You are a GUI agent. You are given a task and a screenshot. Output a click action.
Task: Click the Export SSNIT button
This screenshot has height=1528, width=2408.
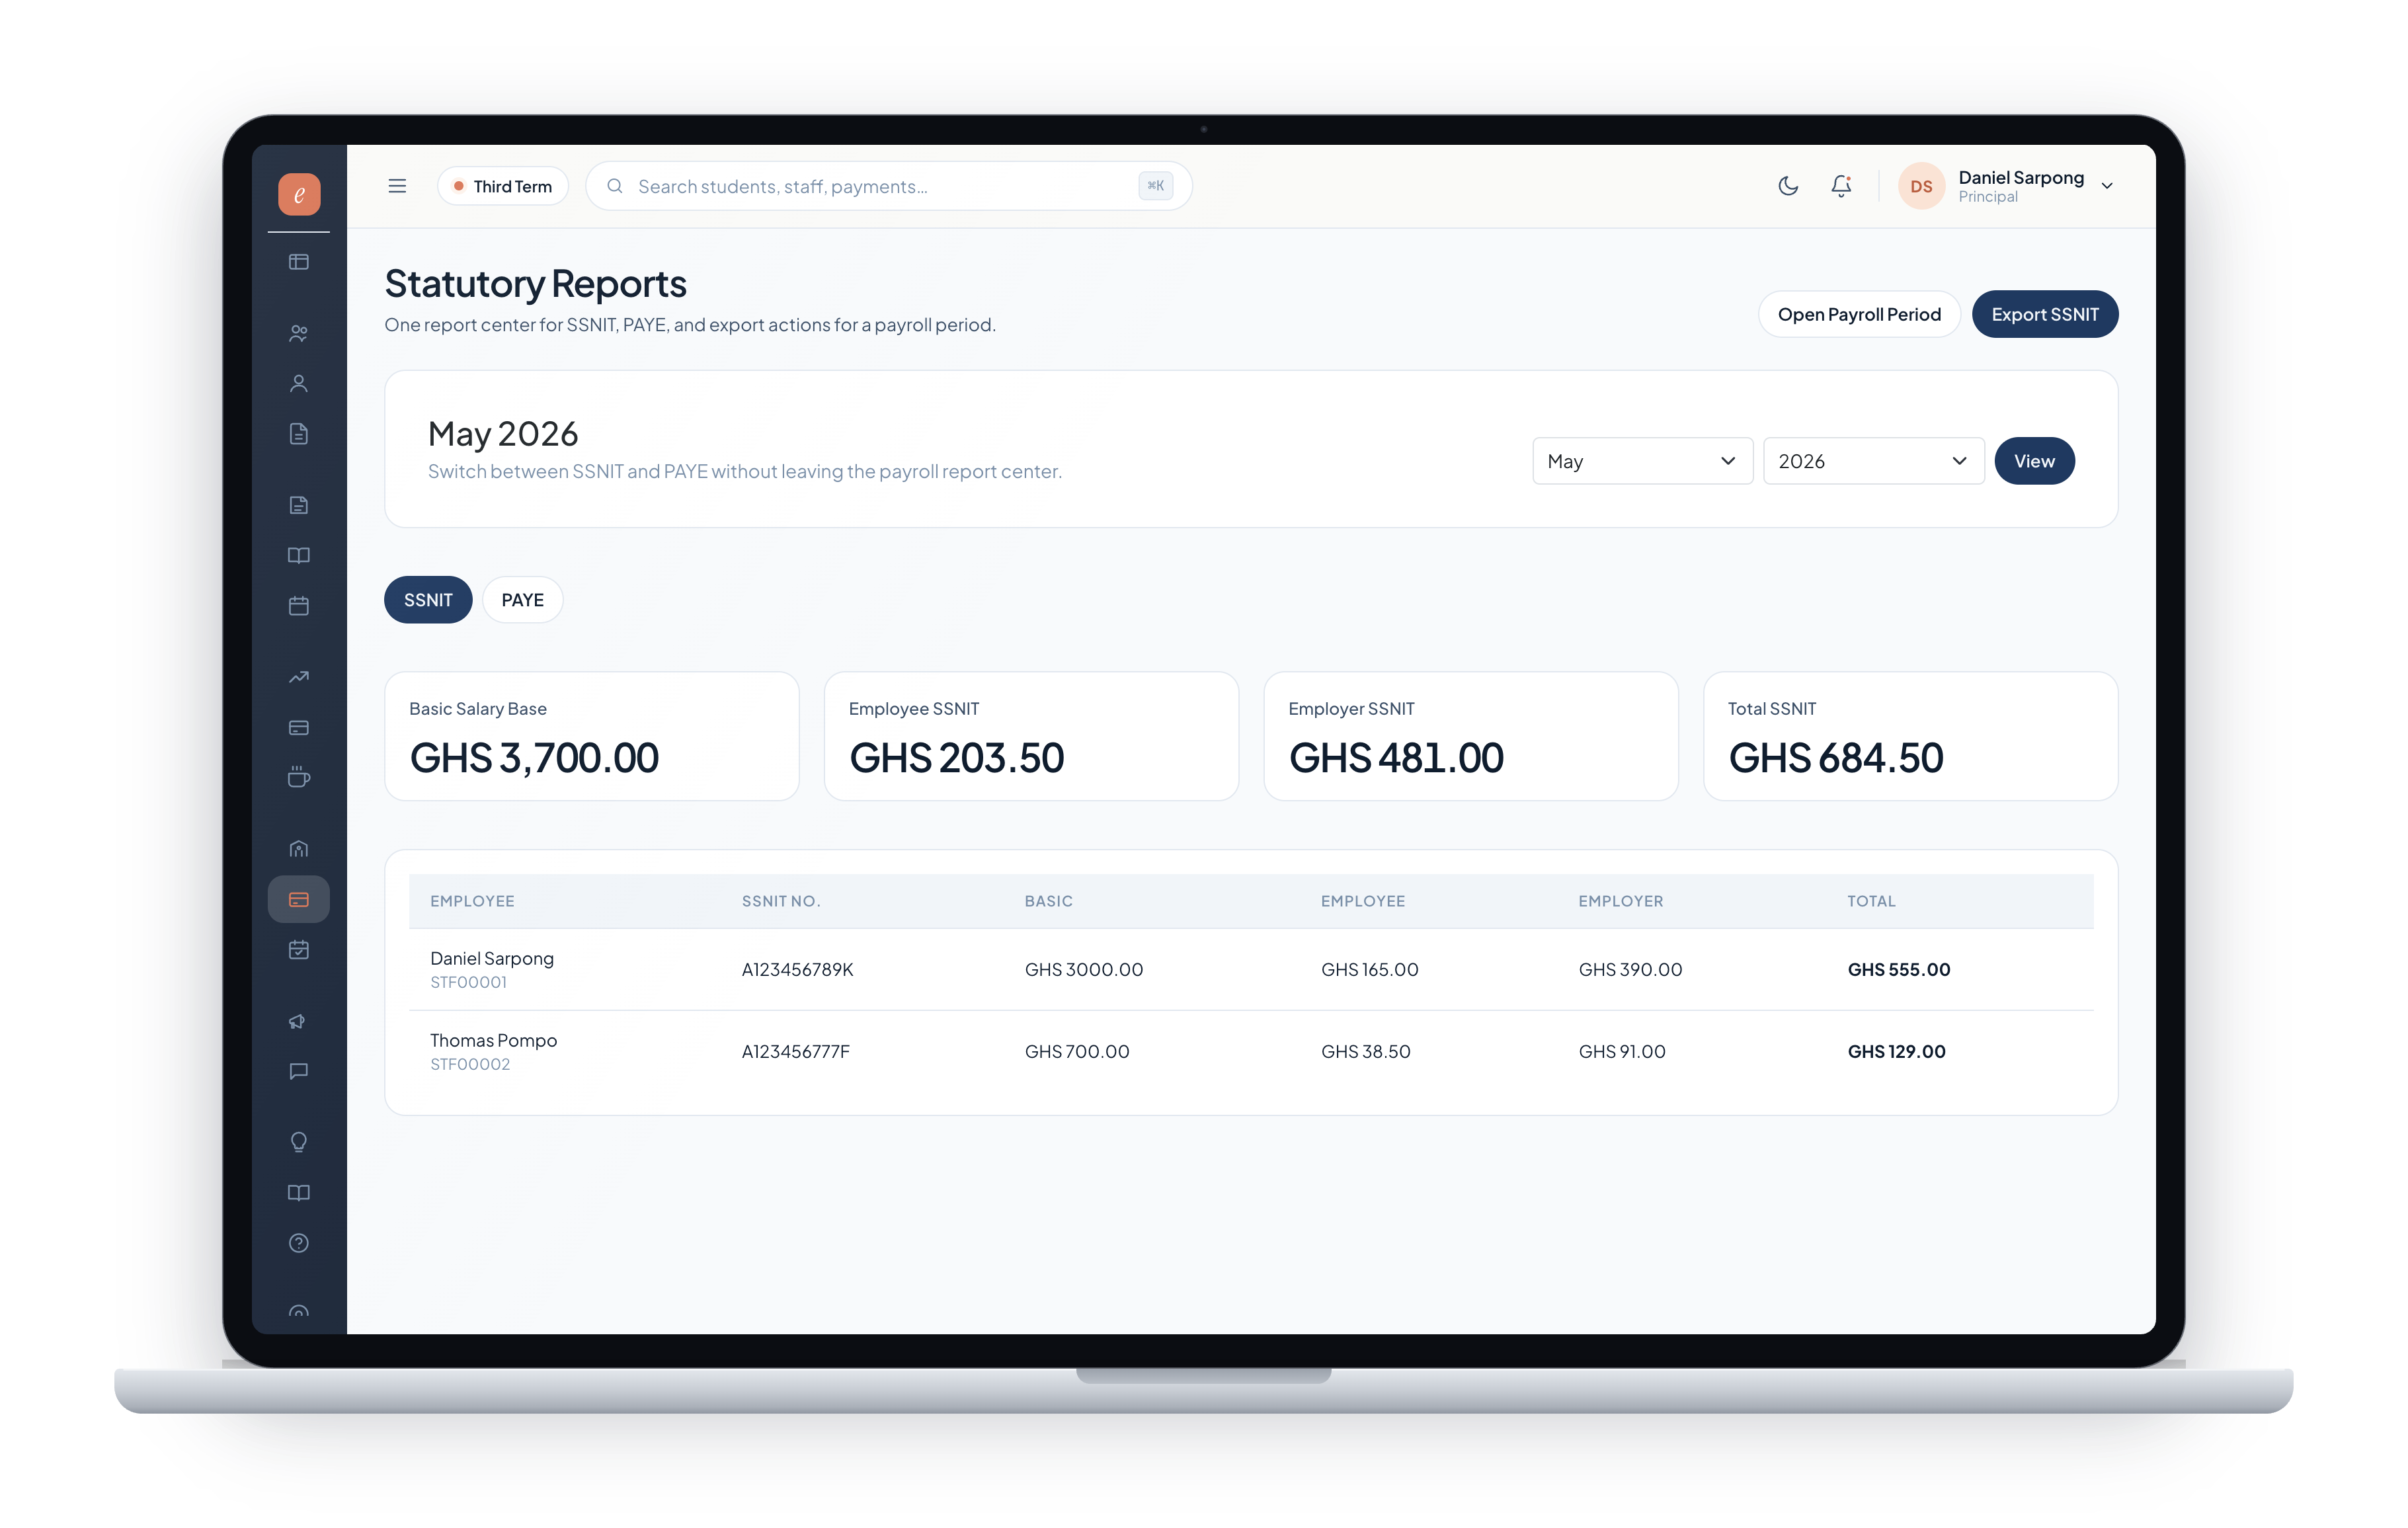pyautogui.click(x=2045, y=314)
